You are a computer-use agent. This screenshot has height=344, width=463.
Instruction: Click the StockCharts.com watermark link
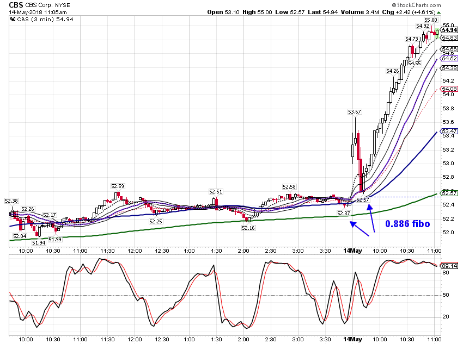tap(416, 5)
